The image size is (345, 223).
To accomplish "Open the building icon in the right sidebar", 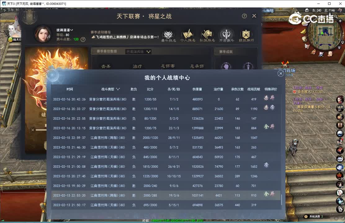I will pos(340,159).
